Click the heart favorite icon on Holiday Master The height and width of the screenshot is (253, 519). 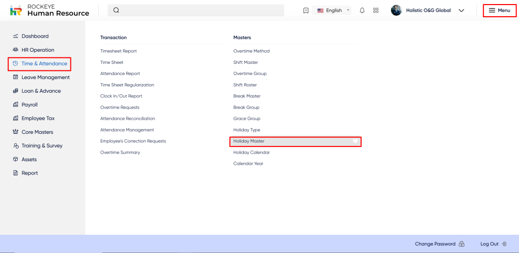(356, 141)
